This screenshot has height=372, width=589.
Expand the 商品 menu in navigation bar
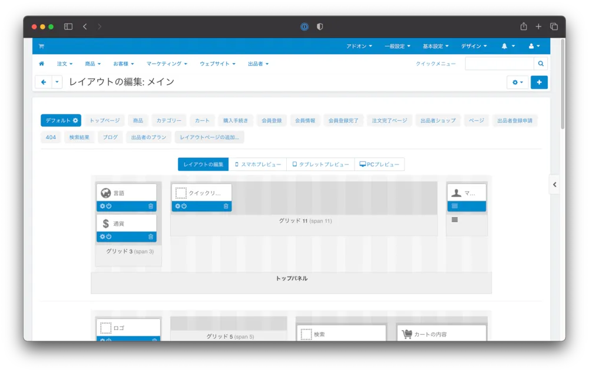pos(93,64)
